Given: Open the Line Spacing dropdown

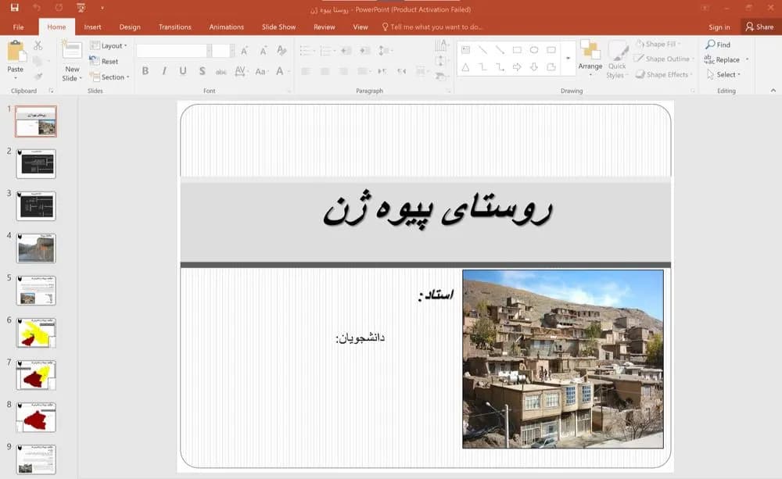Looking at the screenshot, I should [x=385, y=50].
